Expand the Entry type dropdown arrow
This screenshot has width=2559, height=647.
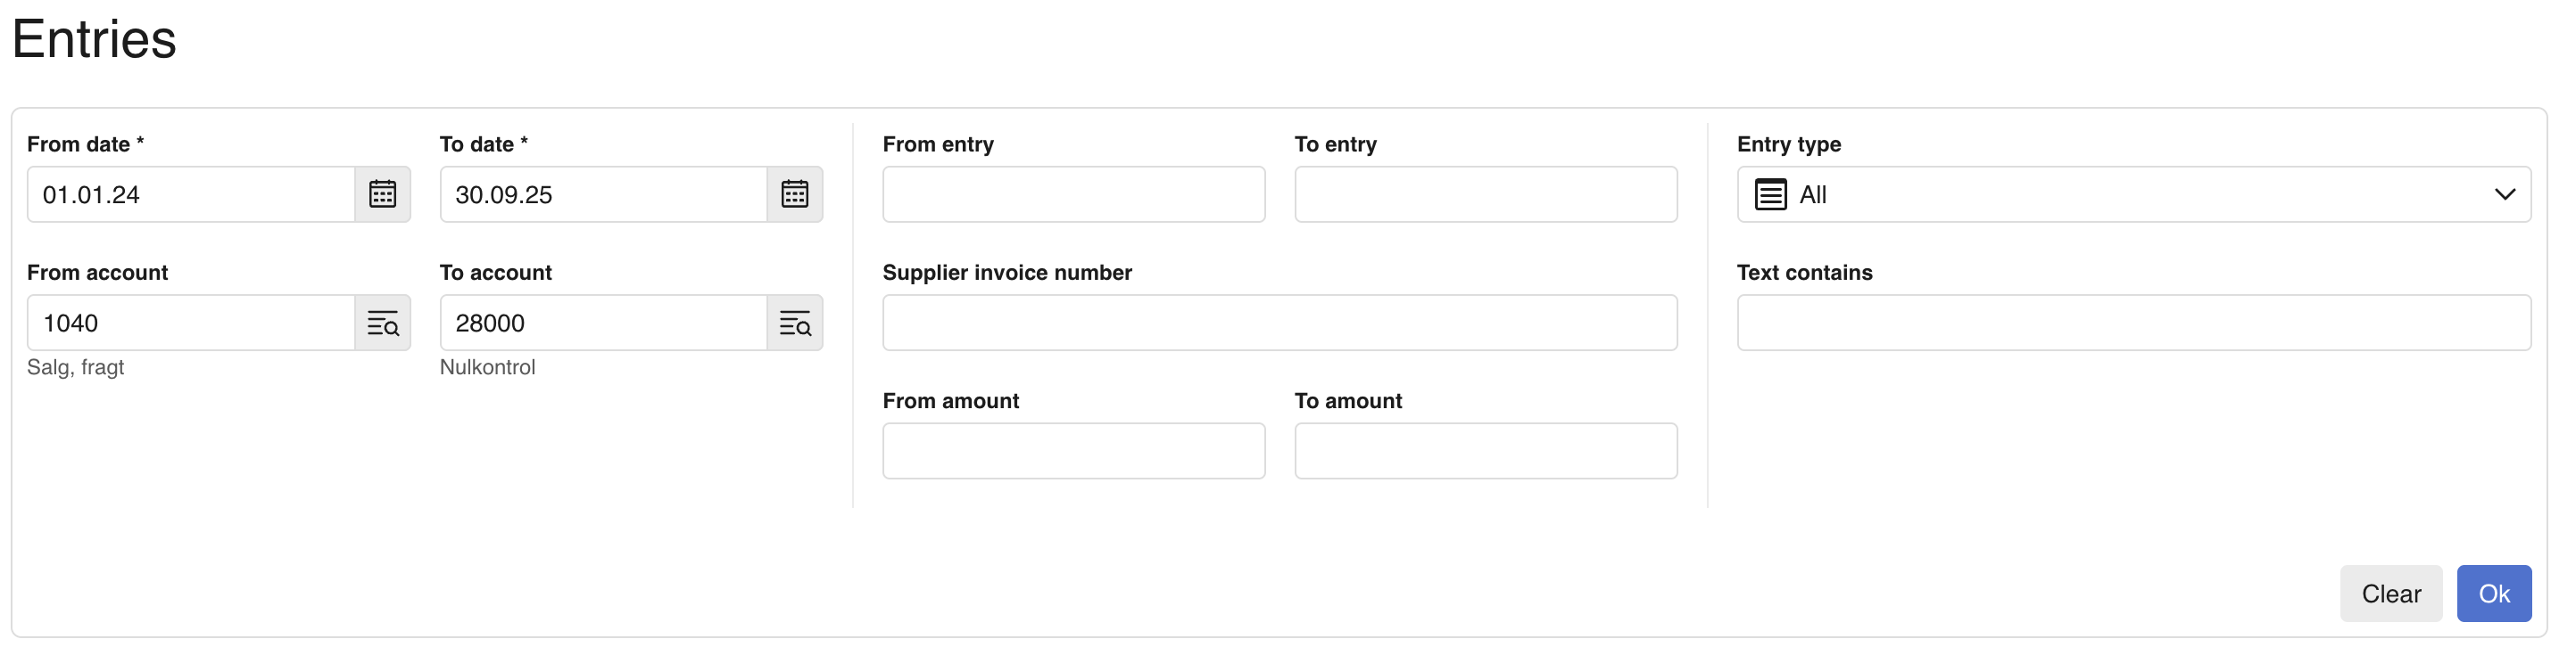[2505, 194]
